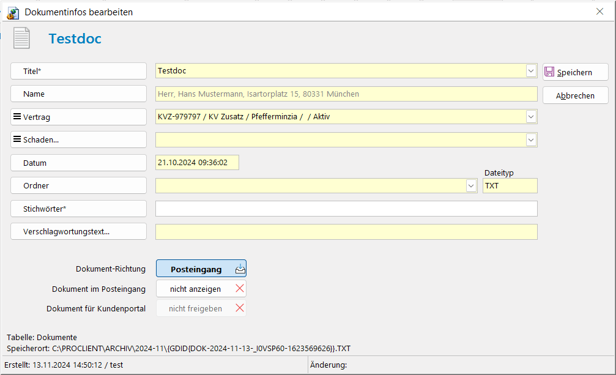Click the Datum field showing 21.10.2024
616x375 pixels.
click(x=198, y=162)
